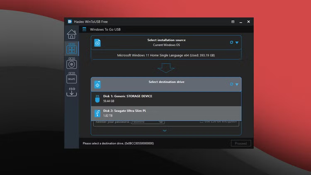
Task: Select the Windows 11 Home Single Language entry
Action: (x=166, y=55)
